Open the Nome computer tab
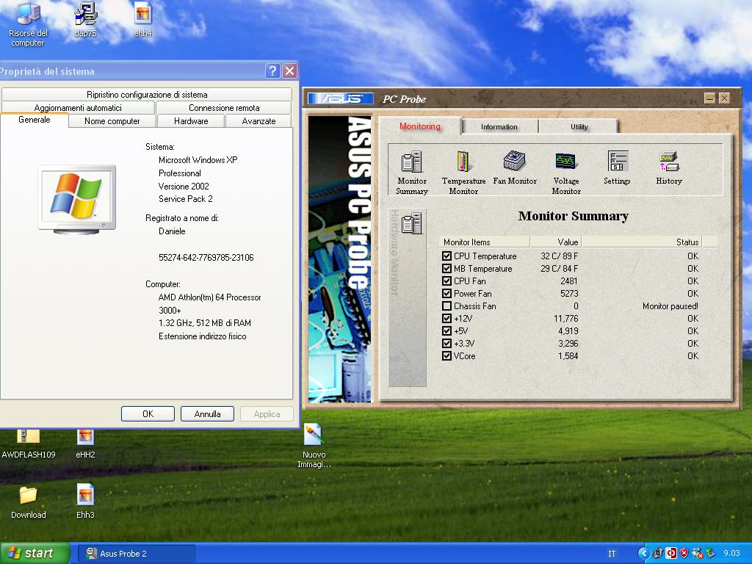The image size is (752, 564). pos(112,121)
